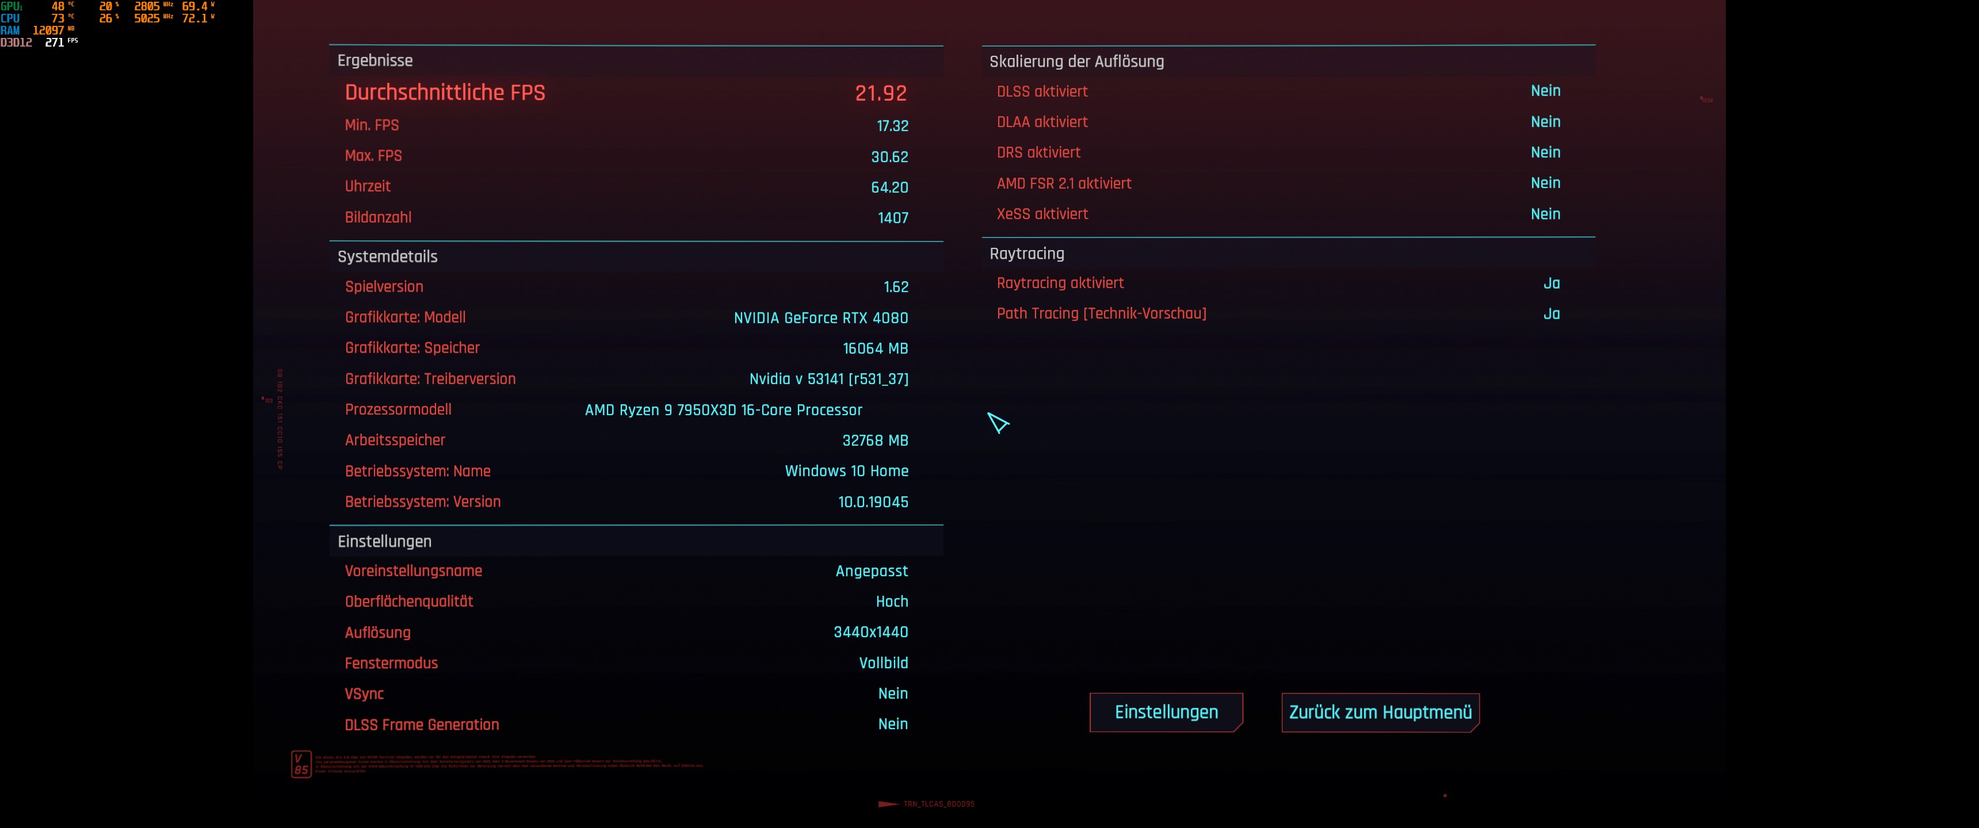Viewport: 1979px width, 828px height.
Task: Click Skalierung der Auflösung header
Action: pyautogui.click(x=1076, y=62)
